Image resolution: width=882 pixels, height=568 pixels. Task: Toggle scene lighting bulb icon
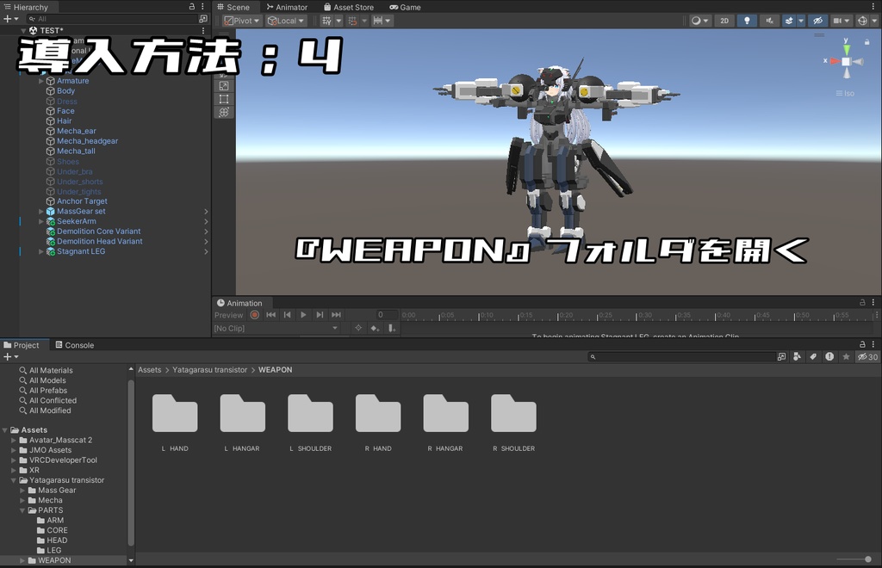tap(747, 21)
